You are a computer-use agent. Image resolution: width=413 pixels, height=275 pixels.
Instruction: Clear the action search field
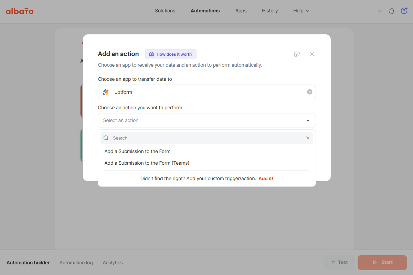point(308,138)
